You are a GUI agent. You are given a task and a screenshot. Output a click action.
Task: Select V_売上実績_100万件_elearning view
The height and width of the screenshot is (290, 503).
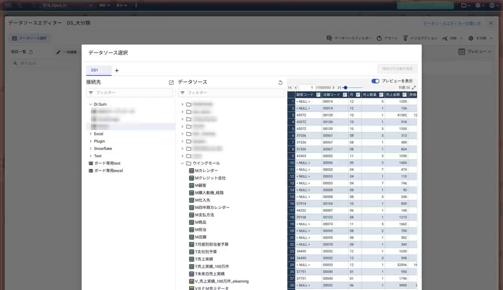click(x=222, y=281)
